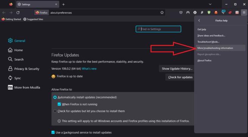Click the Allow Firefox to label
This screenshot has width=248, height=137.
coord(62,89)
